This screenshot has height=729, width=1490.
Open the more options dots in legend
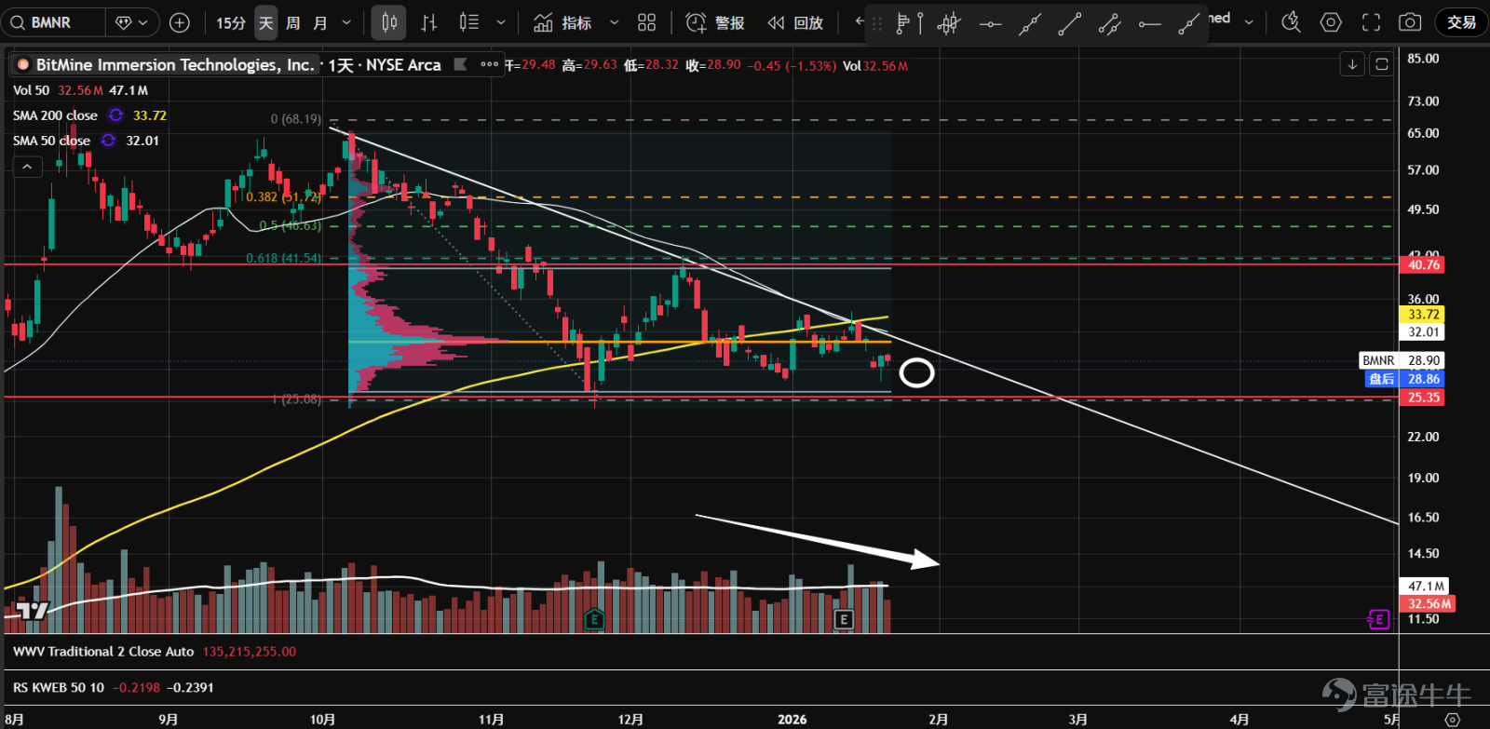pos(490,64)
